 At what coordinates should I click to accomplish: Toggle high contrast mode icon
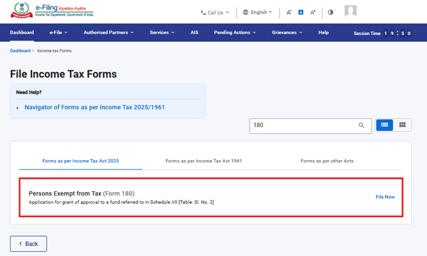(331, 12)
